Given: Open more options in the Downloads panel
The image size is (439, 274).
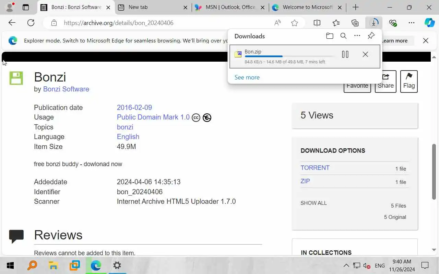Looking at the screenshot, I should tap(357, 36).
